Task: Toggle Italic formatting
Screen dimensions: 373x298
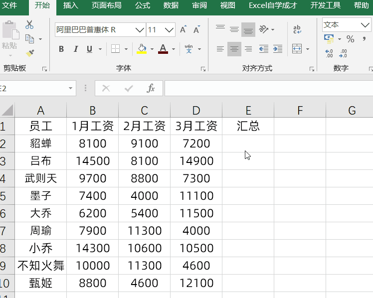Action: coord(76,49)
